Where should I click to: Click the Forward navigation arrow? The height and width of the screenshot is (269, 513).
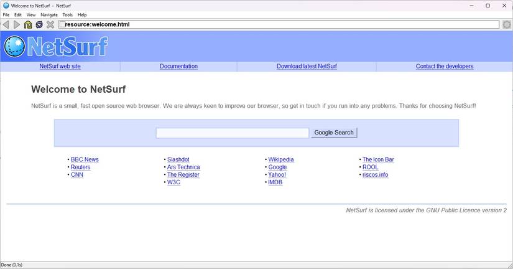(17, 24)
